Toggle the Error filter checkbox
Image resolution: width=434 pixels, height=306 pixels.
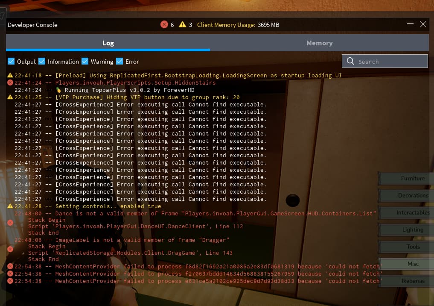click(x=119, y=61)
